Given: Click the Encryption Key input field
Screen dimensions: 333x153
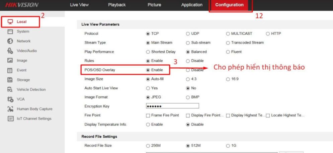Looking at the screenshot, I should tap(172, 106).
